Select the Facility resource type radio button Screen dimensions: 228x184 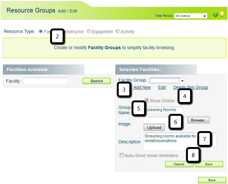pos(41,32)
